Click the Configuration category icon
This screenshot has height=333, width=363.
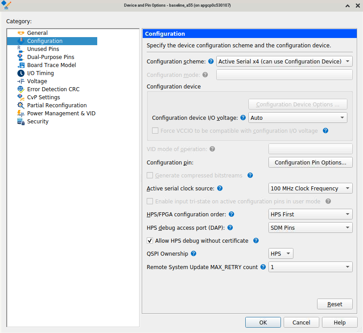[21, 41]
